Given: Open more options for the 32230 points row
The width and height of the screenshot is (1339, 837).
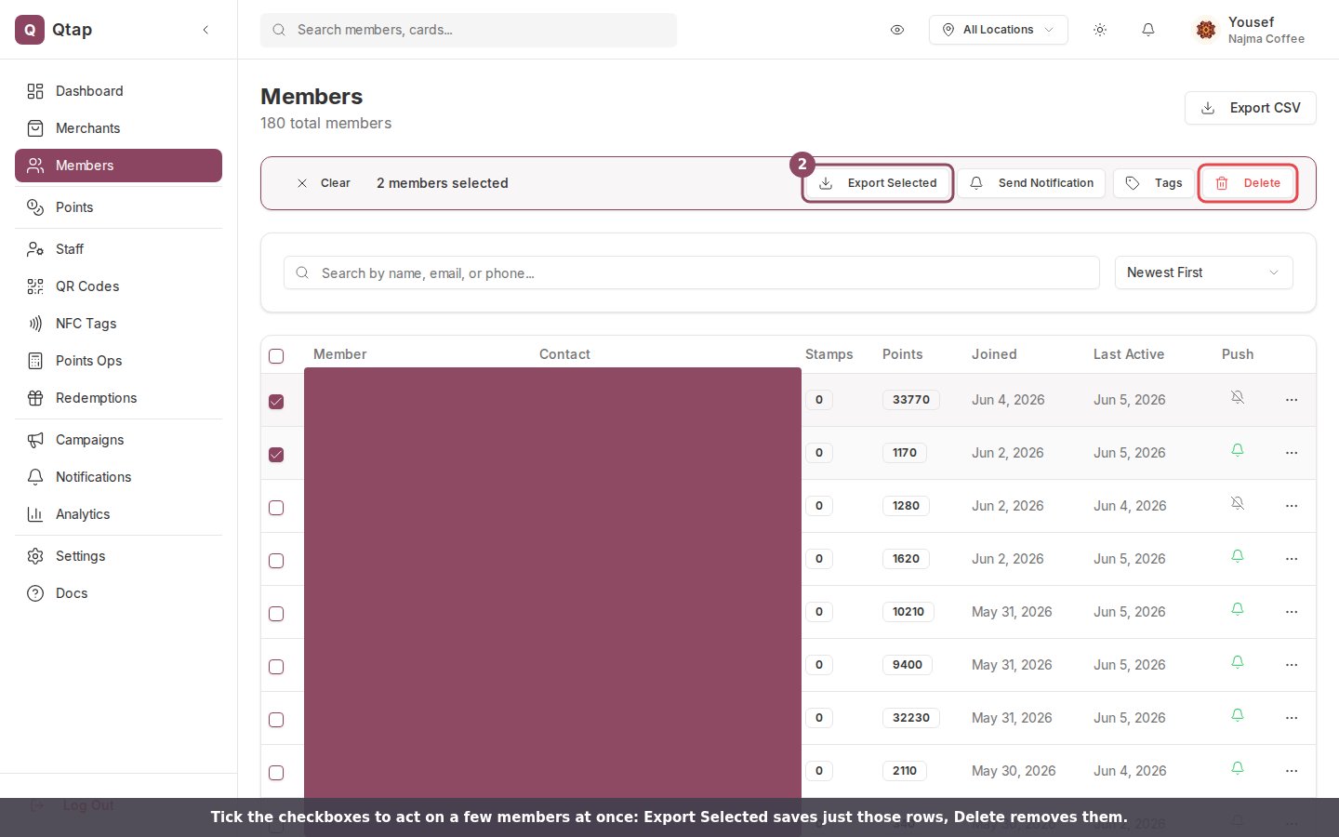Looking at the screenshot, I should [1292, 718].
